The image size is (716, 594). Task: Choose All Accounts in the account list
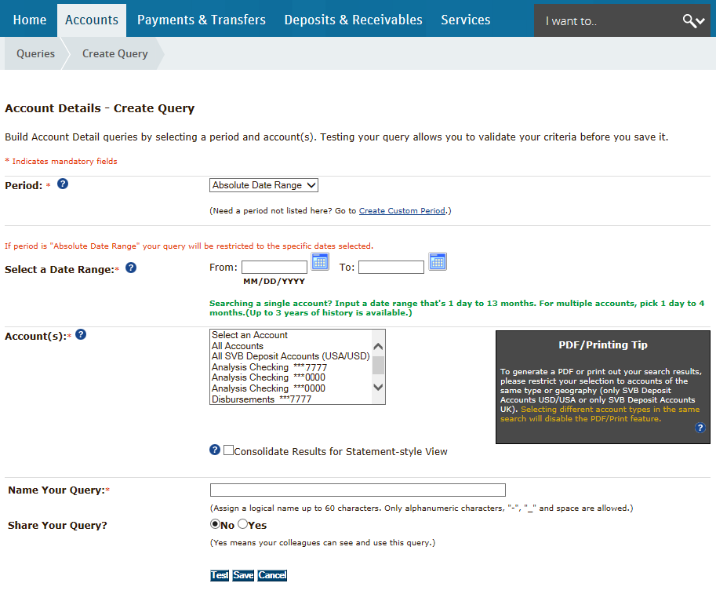(238, 346)
